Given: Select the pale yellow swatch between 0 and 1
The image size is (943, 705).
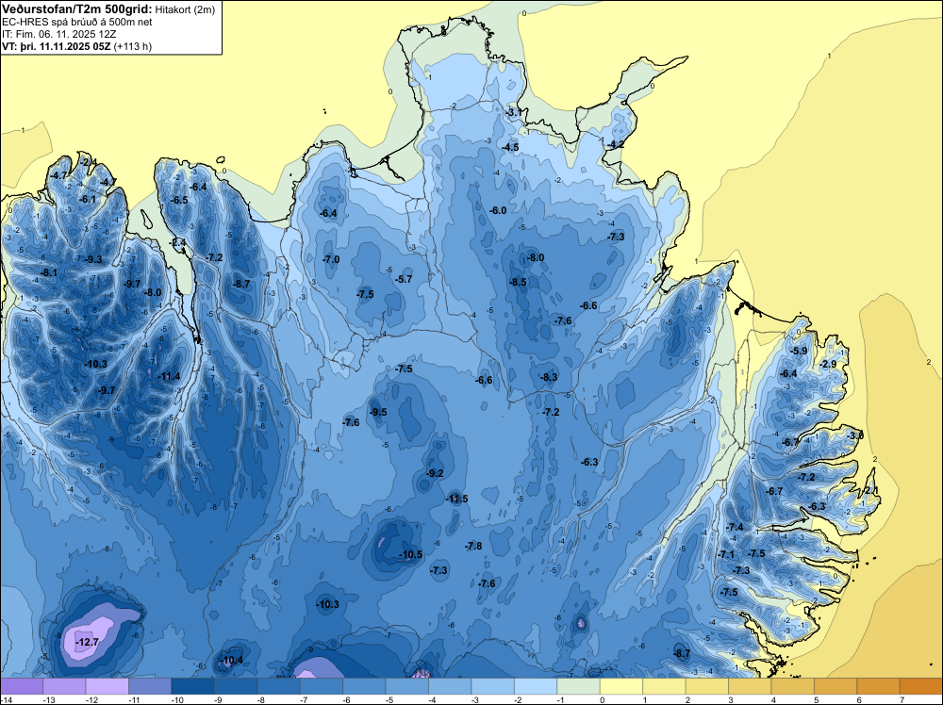Looking at the screenshot, I should pos(621,686).
